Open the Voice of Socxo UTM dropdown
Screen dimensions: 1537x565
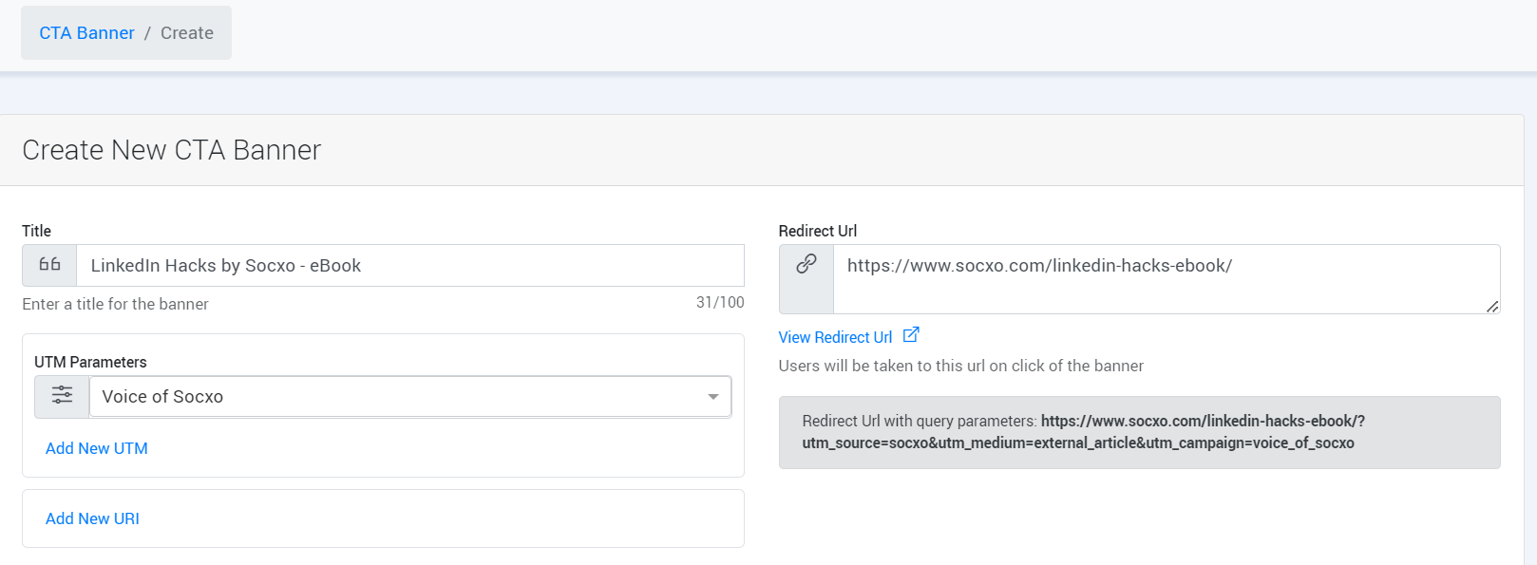pos(410,397)
